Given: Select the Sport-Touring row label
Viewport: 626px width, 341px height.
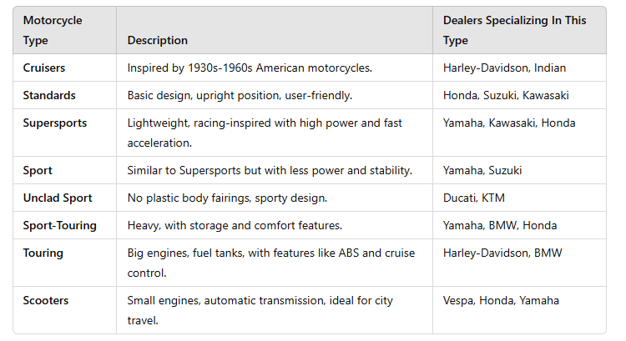Looking at the screenshot, I should click(59, 225).
